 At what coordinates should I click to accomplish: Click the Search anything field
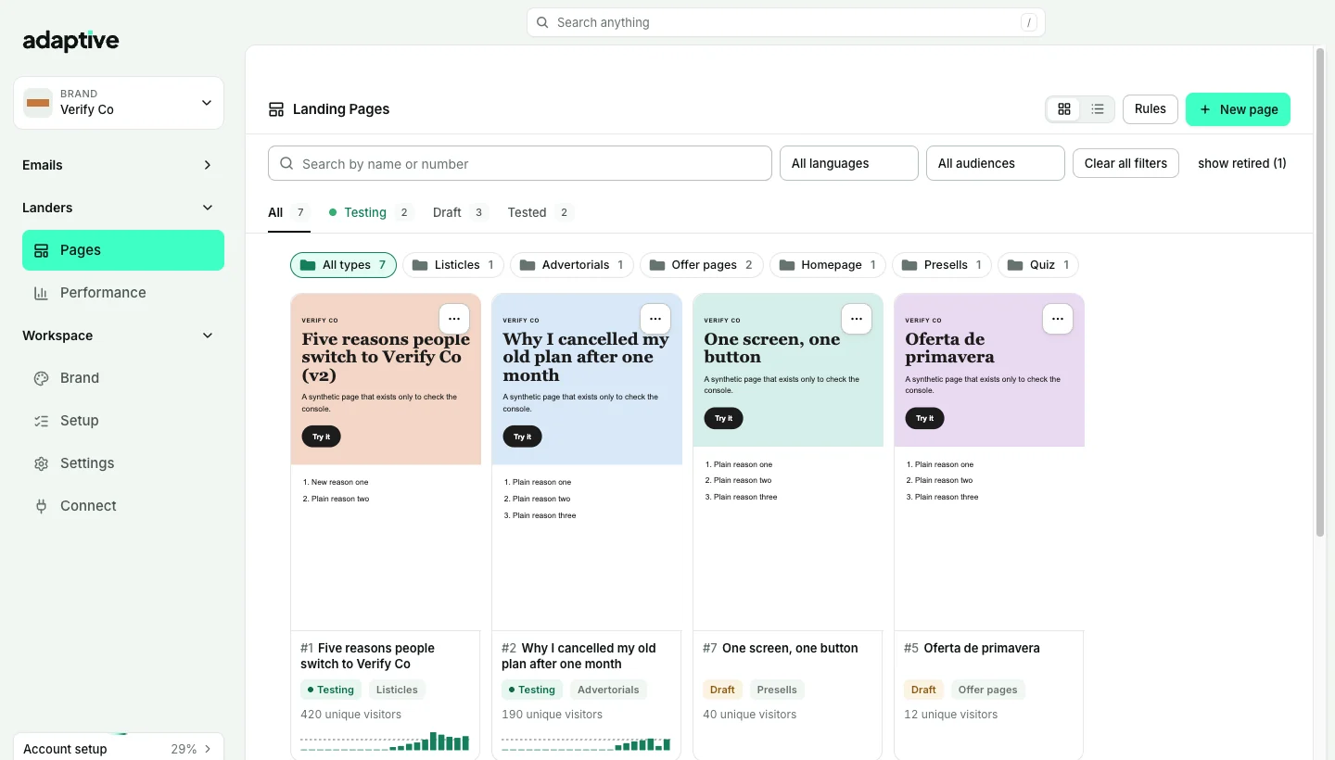[x=786, y=22]
